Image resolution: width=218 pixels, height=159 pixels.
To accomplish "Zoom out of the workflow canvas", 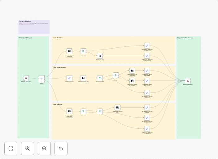I will pos(44,148).
